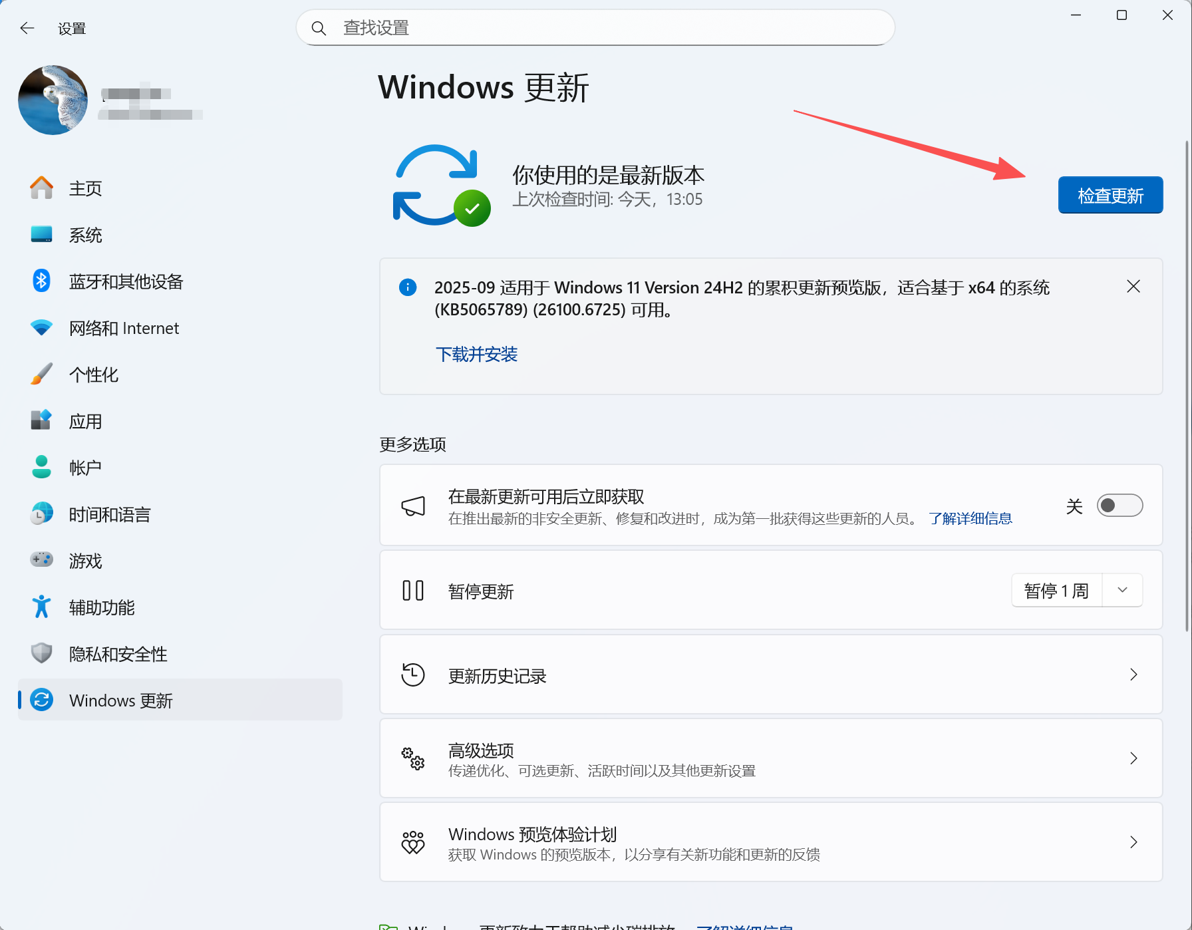The width and height of the screenshot is (1192, 930).
Task: Open the 了解详细信息 link for latest updates
Action: tap(970, 519)
